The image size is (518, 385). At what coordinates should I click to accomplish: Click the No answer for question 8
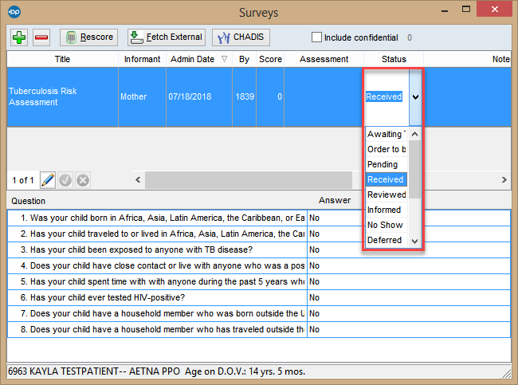(x=314, y=329)
